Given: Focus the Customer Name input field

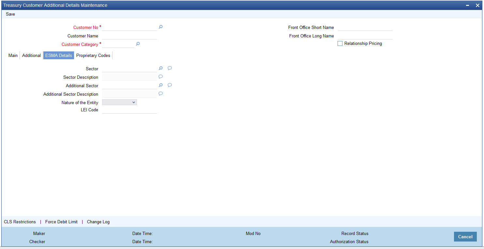Looking at the screenshot, I should coord(129,36).
